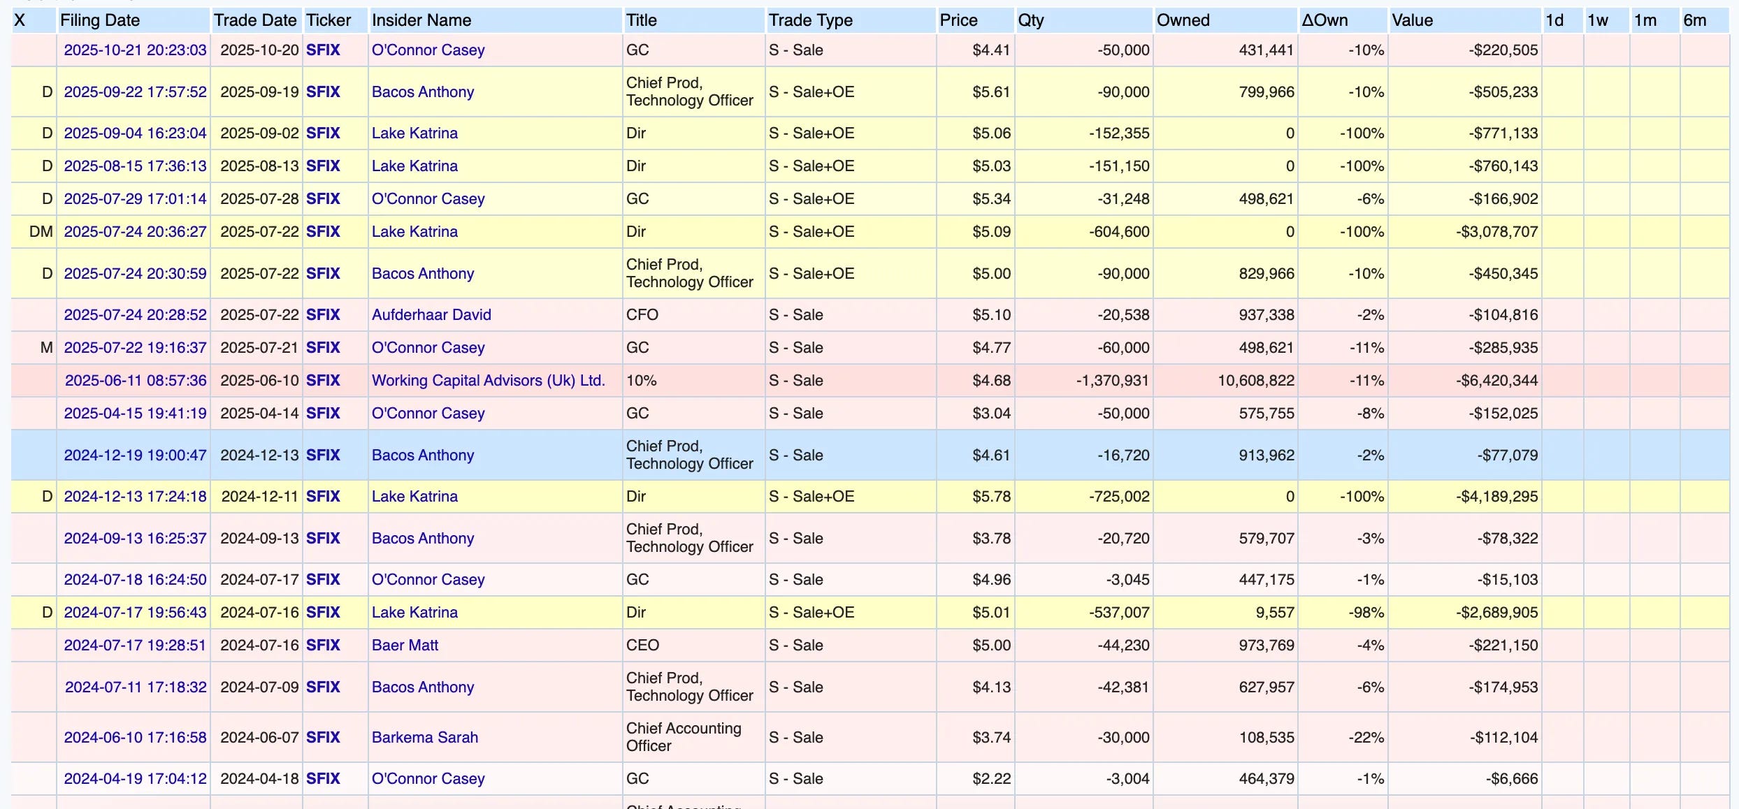Screen dimensions: 1739x809
Task: Open Lake Katrina in the 2024-12-11 trade row
Action: (414, 497)
